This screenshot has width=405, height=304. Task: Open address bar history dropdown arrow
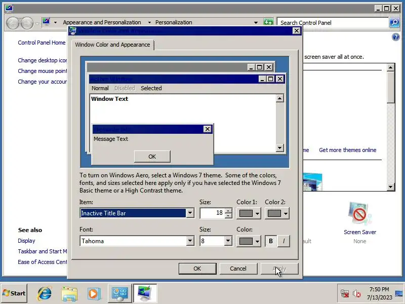pos(256,22)
